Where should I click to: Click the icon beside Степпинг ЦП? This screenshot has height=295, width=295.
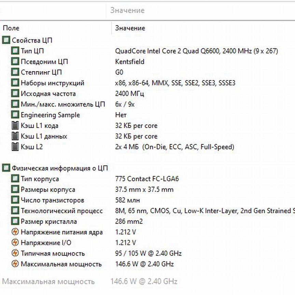coord(15,72)
